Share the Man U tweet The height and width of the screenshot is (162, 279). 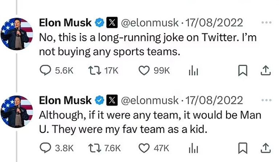point(266,148)
